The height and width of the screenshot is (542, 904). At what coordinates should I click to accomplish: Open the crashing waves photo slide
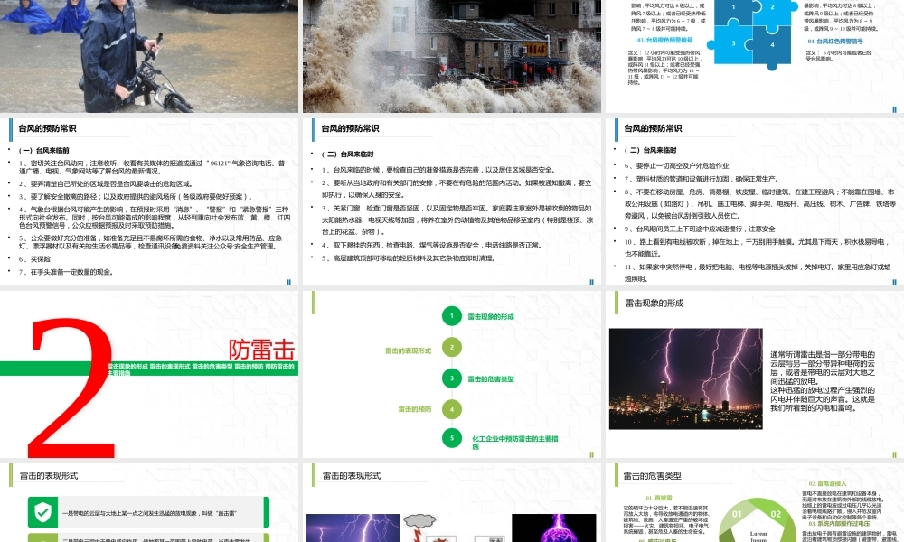click(451, 56)
